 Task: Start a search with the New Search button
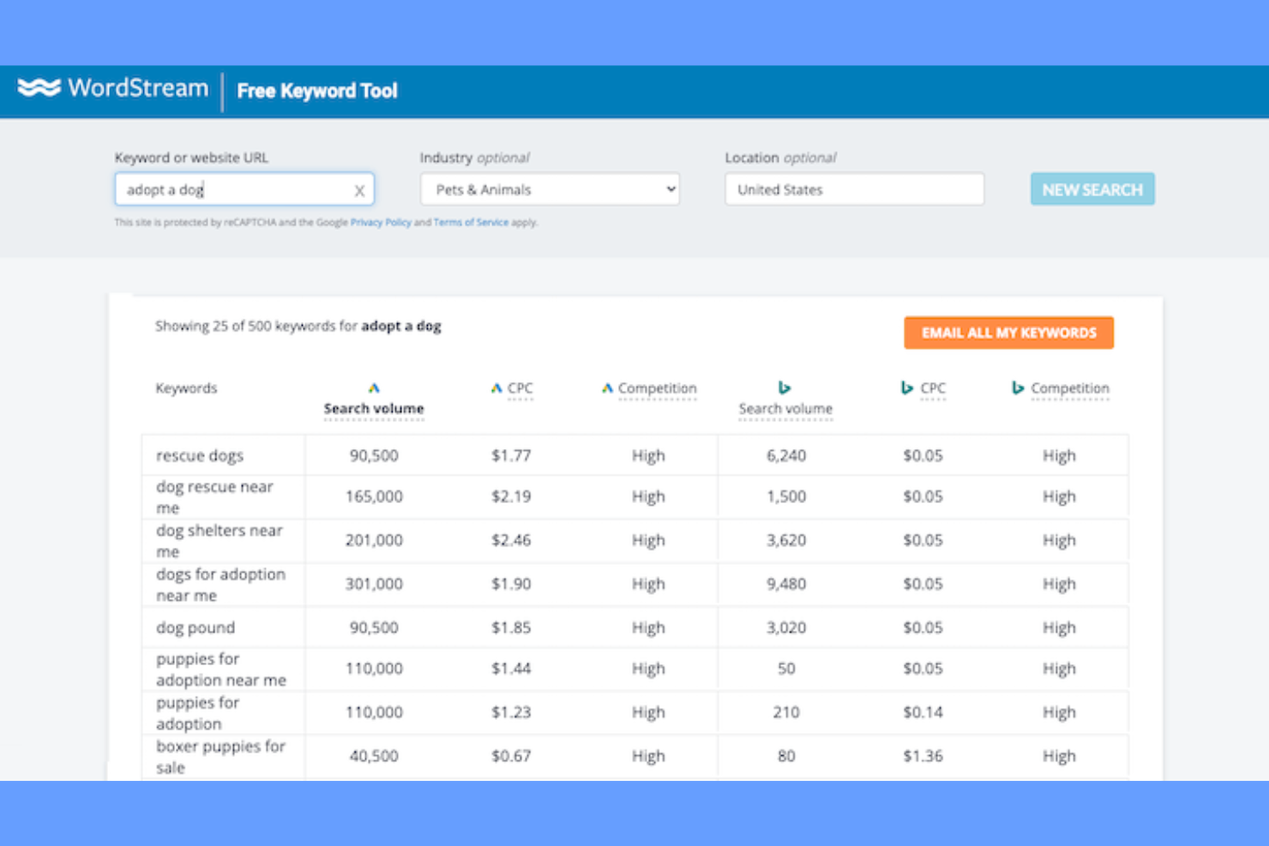[1092, 189]
